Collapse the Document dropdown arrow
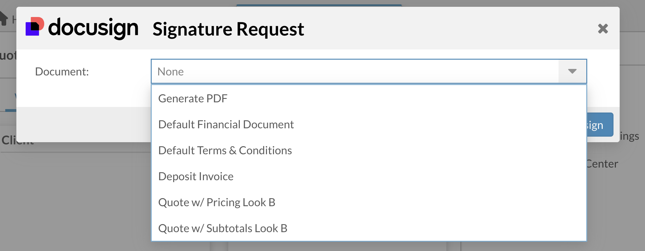The height and width of the screenshot is (251, 645). [572, 71]
